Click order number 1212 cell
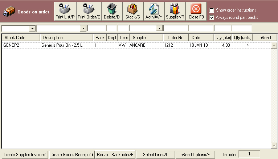 coord(168,45)
